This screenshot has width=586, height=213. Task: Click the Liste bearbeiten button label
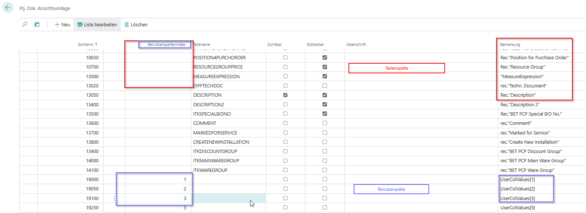click(x=100, y=24)
